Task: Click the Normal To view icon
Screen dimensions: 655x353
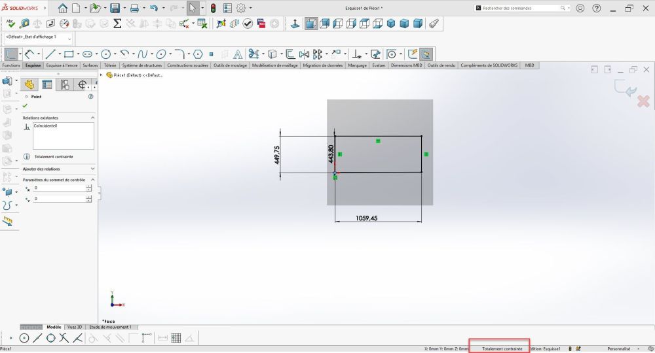Action: (295, 24)
